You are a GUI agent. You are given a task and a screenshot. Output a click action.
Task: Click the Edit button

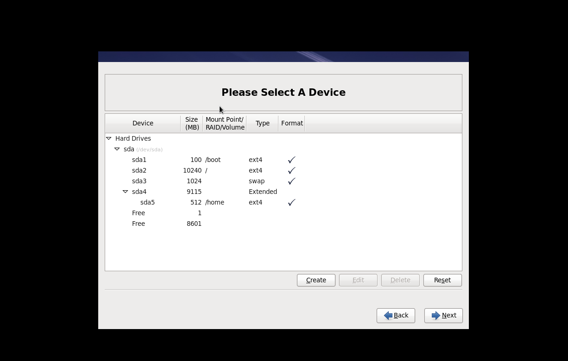tap(358, 280)
